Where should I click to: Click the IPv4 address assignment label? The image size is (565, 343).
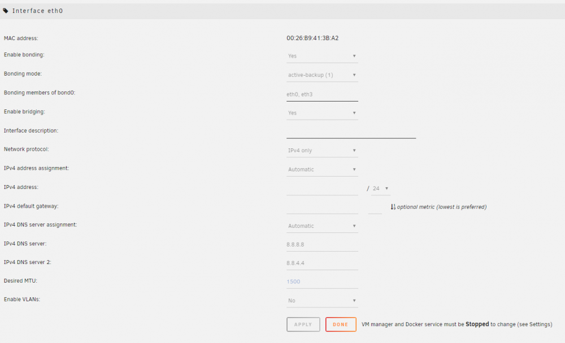pos(36,168)
